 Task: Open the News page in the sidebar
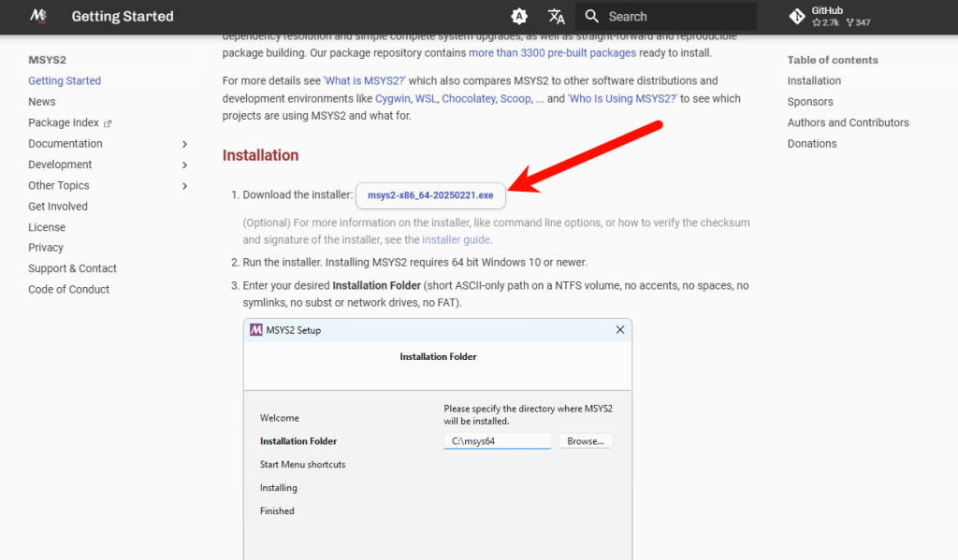tap(41, 101)
